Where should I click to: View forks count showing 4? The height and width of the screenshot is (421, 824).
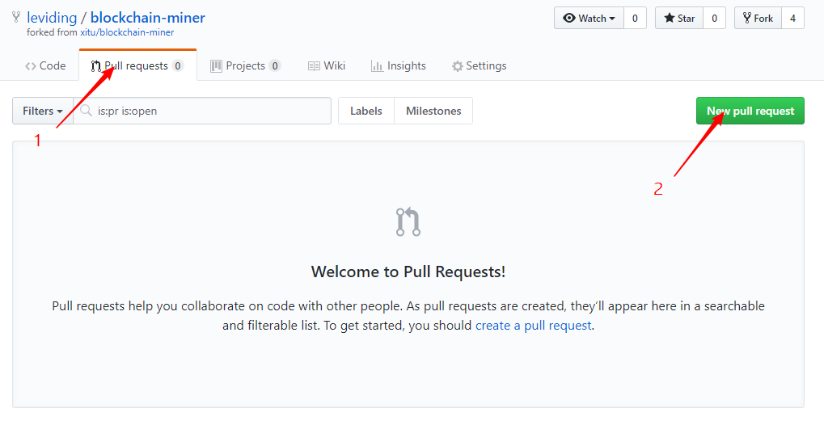click(792, 19)
